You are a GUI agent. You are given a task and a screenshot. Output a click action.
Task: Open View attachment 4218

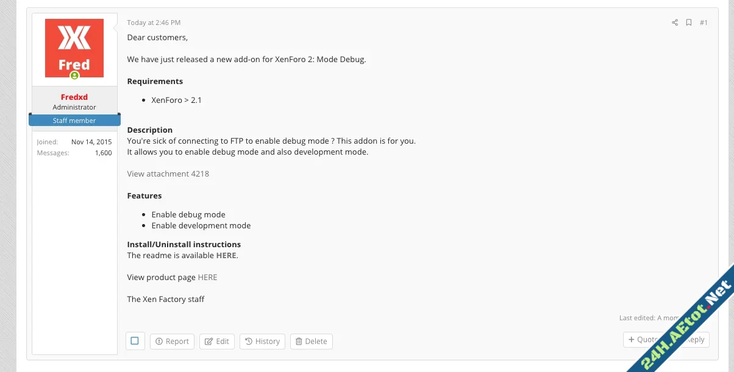tap(168, 174)
